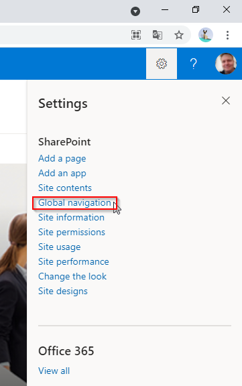Open Site information
The height and width of the screenshot is (386, 242).
72,217
